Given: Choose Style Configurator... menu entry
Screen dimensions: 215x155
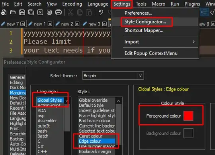Looking at the screenshot, I should 155,22.
